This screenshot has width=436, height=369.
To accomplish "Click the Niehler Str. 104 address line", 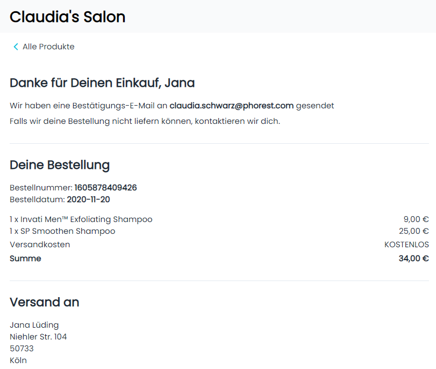I will point(38,337).
